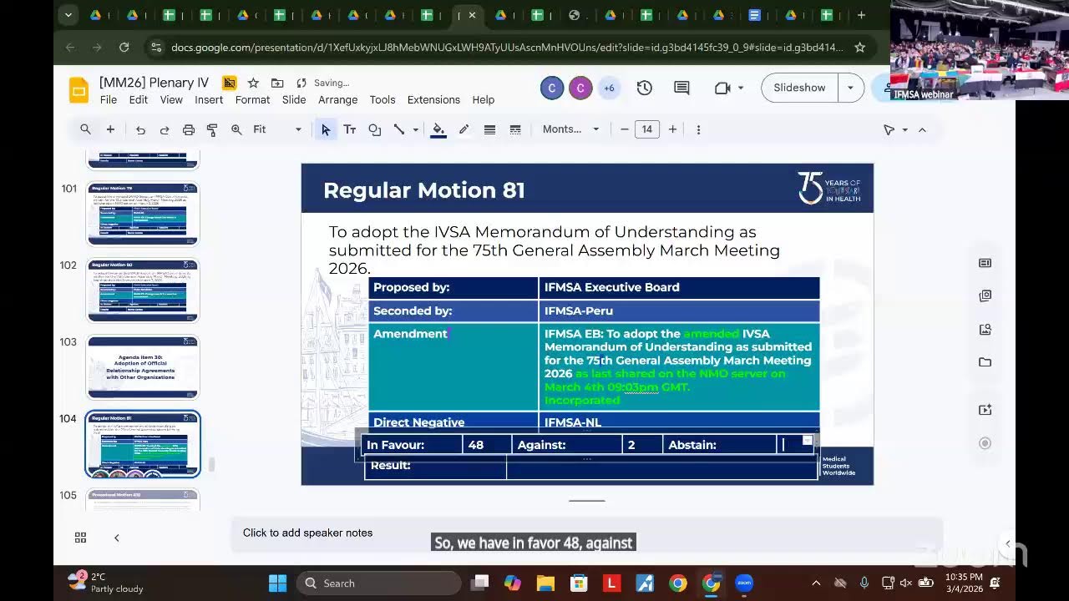
Task: Open the comments panel
Action: (681, 88)
